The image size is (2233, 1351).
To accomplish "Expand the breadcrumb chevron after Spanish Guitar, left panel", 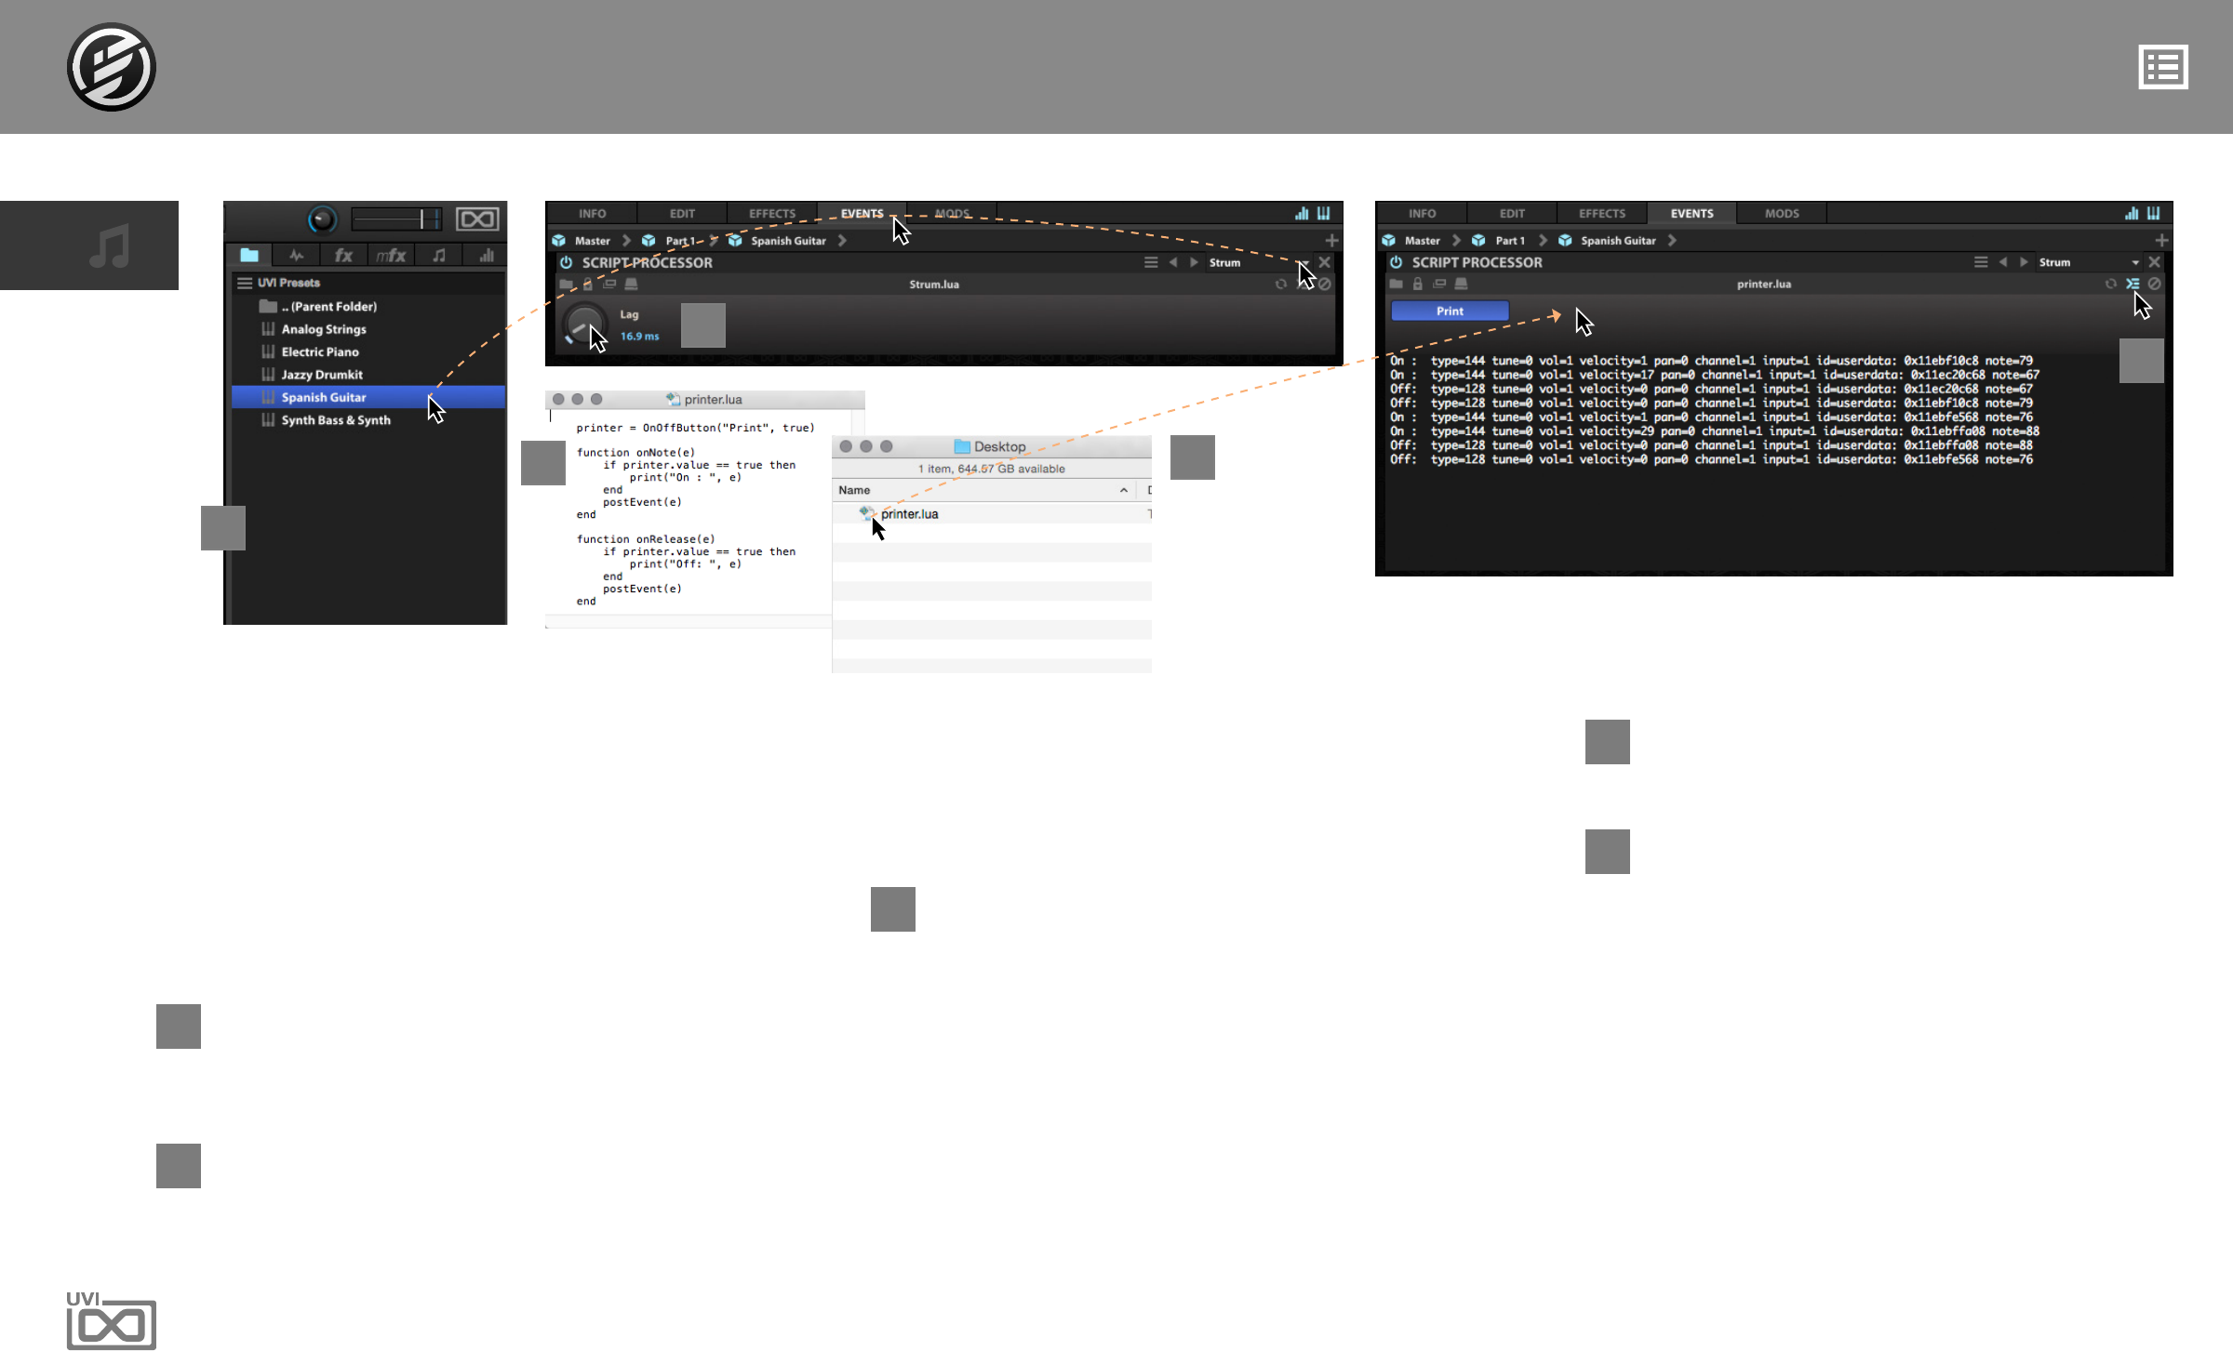I will 842,240.
